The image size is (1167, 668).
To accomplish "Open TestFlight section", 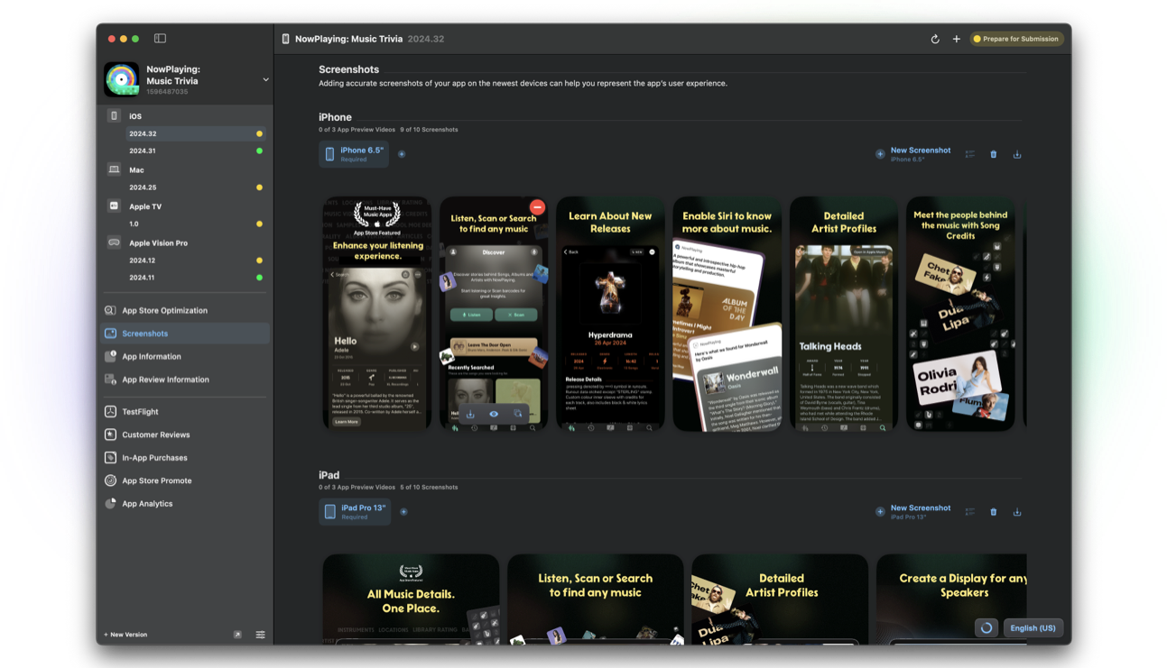I will [185, 411].
